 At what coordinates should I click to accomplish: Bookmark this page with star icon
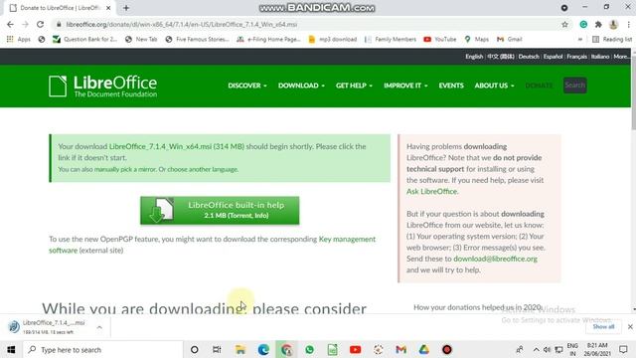pyautogui.click(x=564, y=24)
